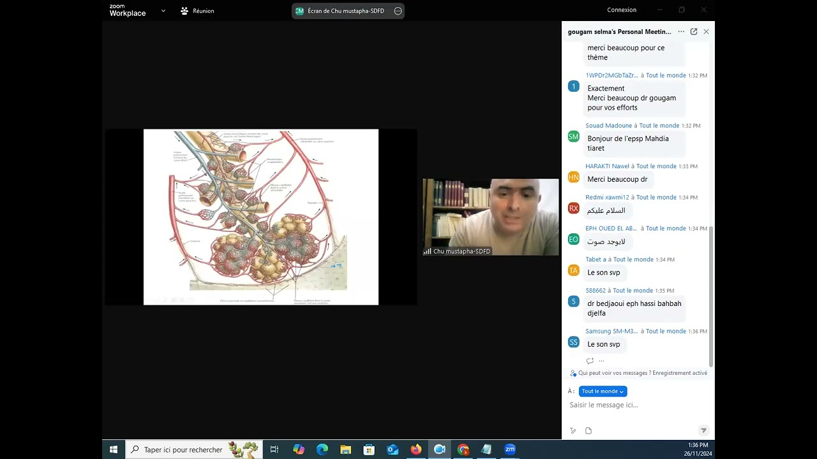Open the Tout le monde recipient dropdown

coord(603,391)
